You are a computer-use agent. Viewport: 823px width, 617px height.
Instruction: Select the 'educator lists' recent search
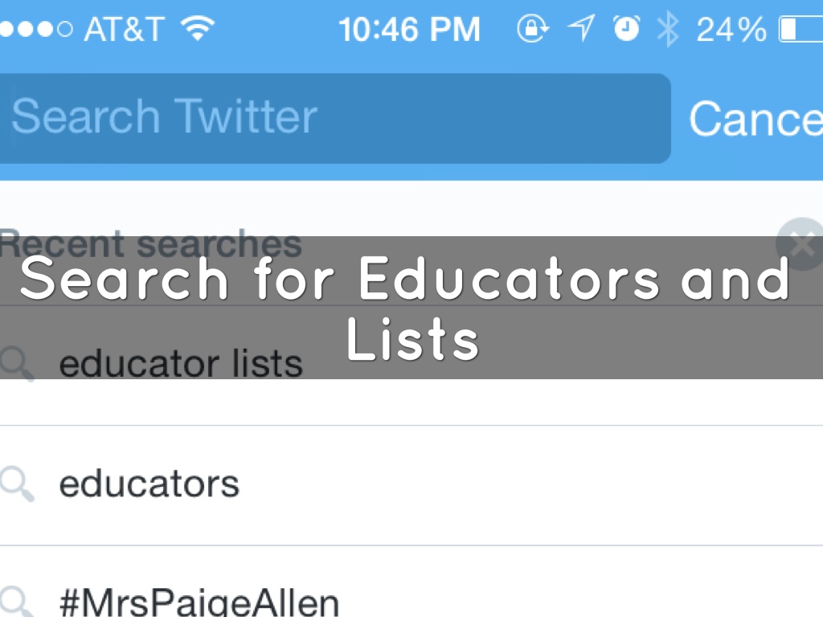tap(181, 364)
